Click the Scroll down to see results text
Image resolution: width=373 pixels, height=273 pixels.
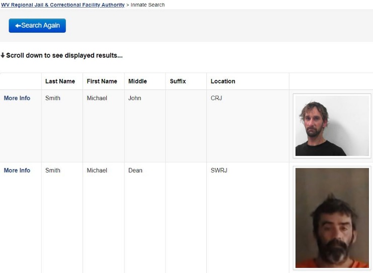tap(64, 55)
